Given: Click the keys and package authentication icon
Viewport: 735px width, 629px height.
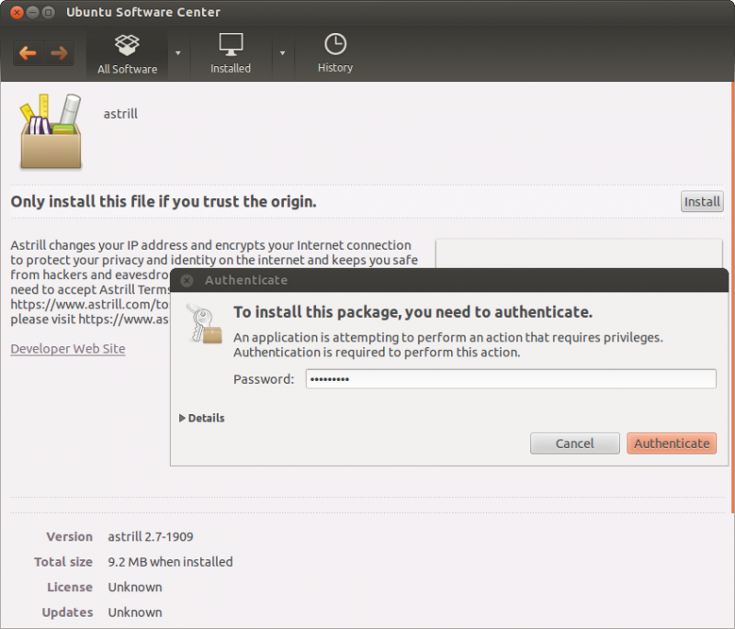Looking at the screenshot, I should 204,323.
